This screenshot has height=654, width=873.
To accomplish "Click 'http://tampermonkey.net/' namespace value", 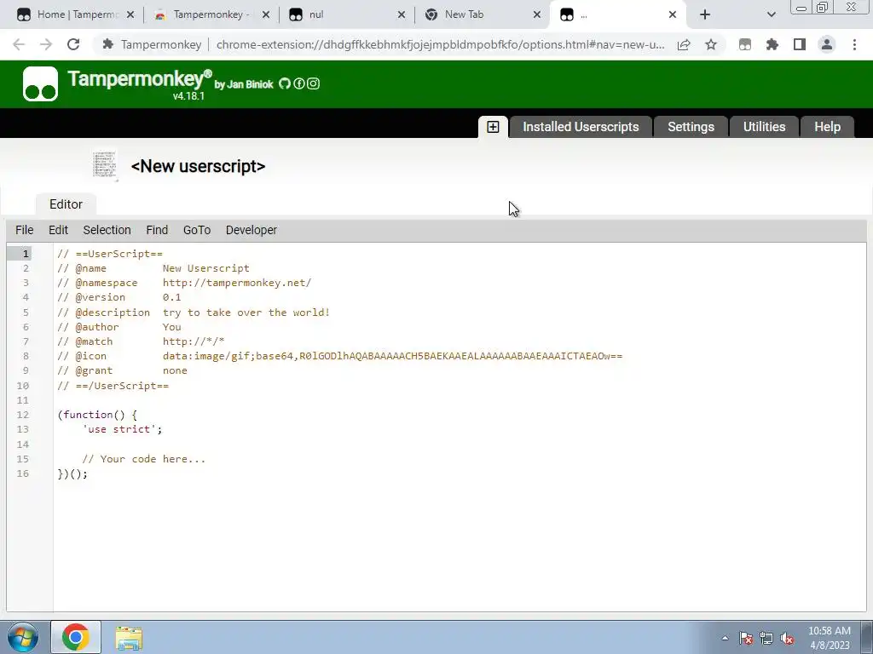I will 237,283.
